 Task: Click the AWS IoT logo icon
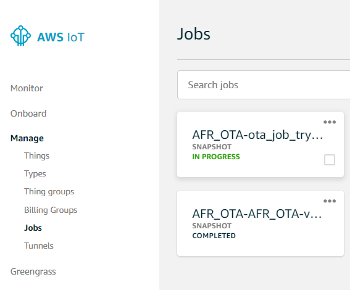coord(20,36)
